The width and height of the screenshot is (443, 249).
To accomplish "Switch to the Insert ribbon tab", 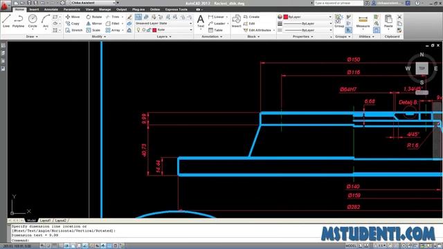I will coord(34,9).
